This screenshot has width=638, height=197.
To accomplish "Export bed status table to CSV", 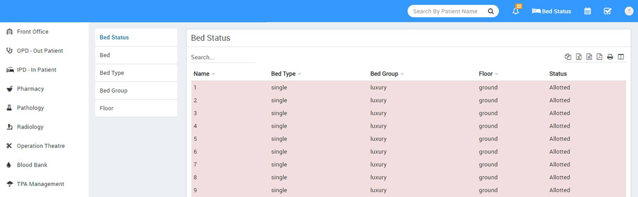I will coord(589,57).
